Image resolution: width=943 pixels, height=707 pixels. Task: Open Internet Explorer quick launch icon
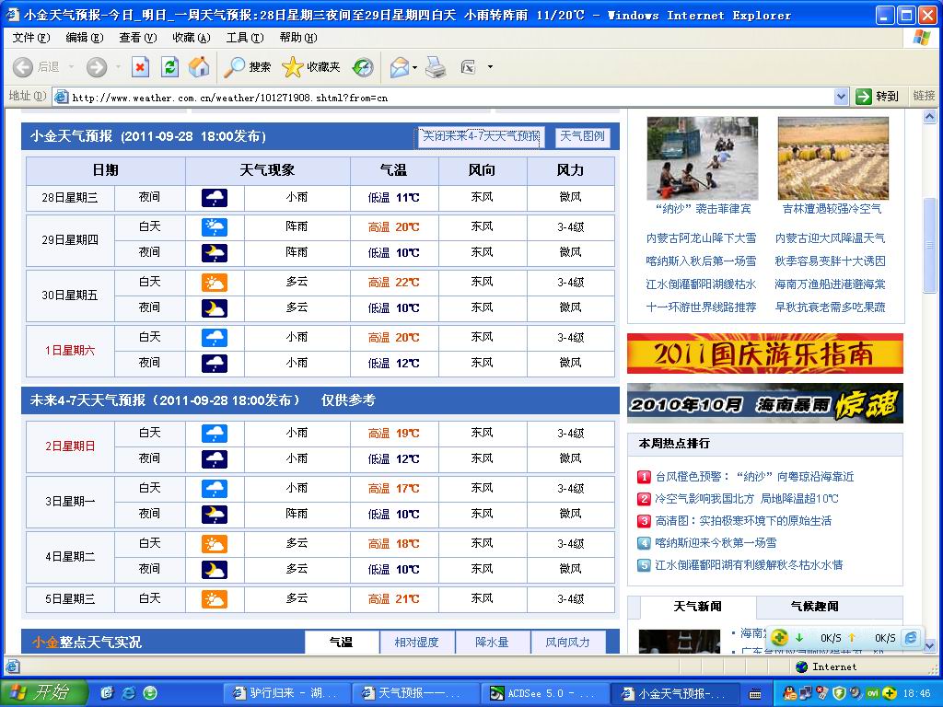click(128, 693)
